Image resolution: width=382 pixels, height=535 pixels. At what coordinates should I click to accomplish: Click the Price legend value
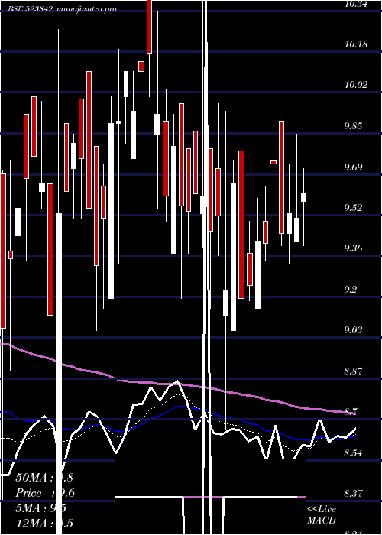pos(45,493)
